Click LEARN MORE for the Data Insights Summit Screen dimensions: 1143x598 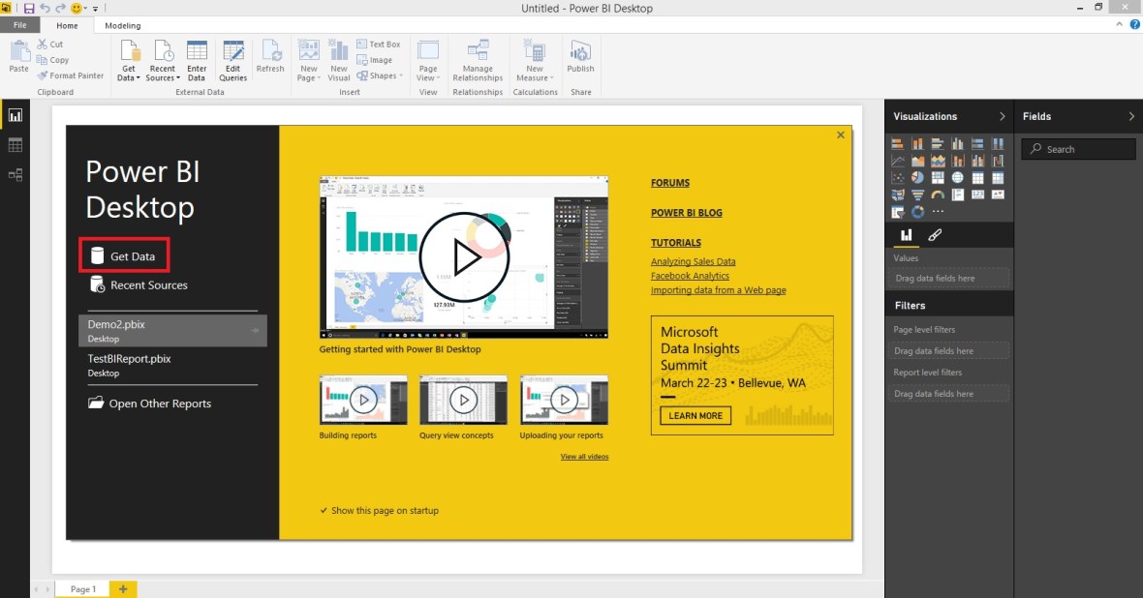tap(695, 415)
